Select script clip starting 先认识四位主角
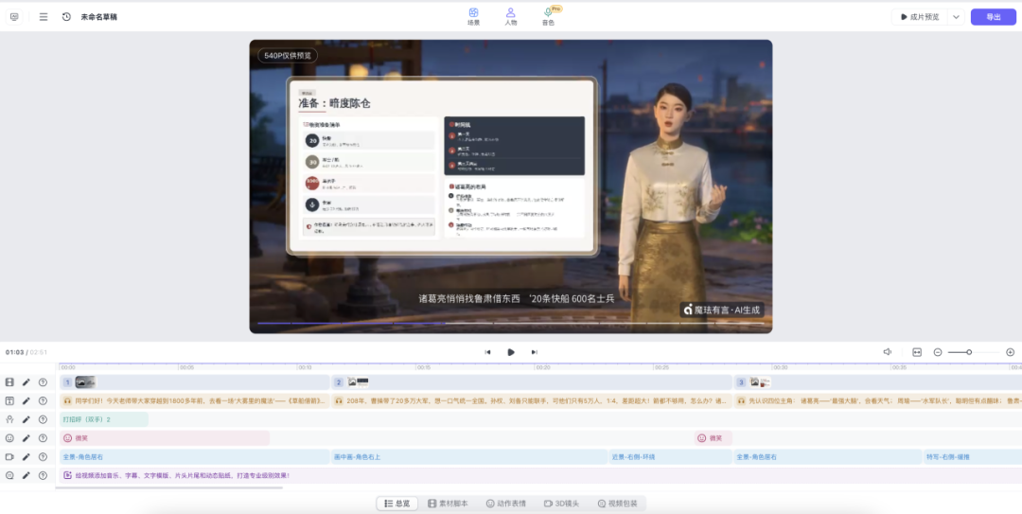The height and width of the screenshot is (514, 1022). [877, 401]
